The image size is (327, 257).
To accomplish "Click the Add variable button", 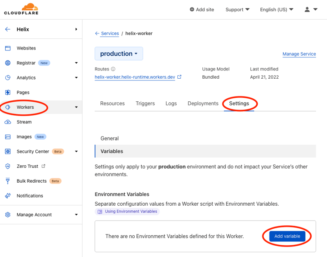I will 287,236.
